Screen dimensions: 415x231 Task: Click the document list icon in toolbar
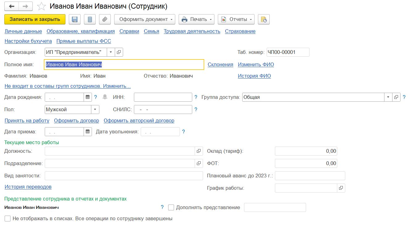[x=90, y=19]
